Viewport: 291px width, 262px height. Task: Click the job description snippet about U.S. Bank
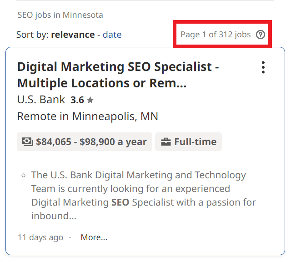click(143, 195)
